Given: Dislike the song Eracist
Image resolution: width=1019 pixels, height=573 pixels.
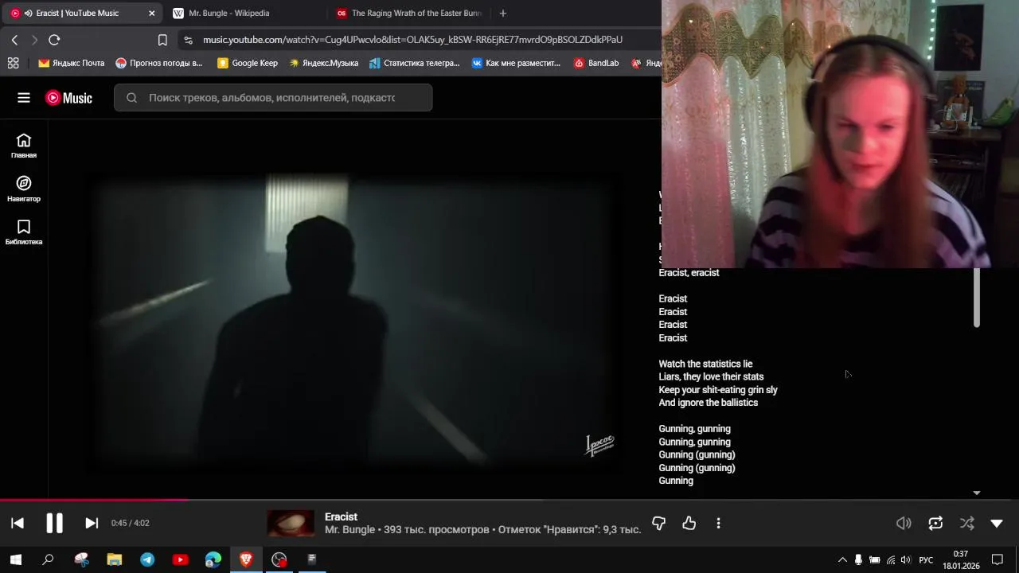Looking at the screenshot, I should coord(658,523).
